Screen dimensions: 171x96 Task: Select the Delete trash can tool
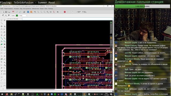(x=2, y=35)
